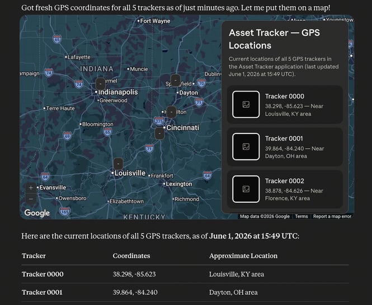Click the Frankfort label on map
372x305 pixels.
[162, 176]
